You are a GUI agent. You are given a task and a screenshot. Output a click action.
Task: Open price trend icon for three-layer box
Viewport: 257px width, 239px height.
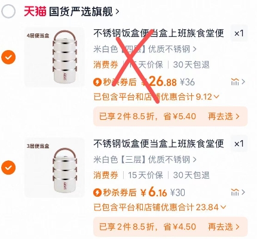(x=238, y=192)
